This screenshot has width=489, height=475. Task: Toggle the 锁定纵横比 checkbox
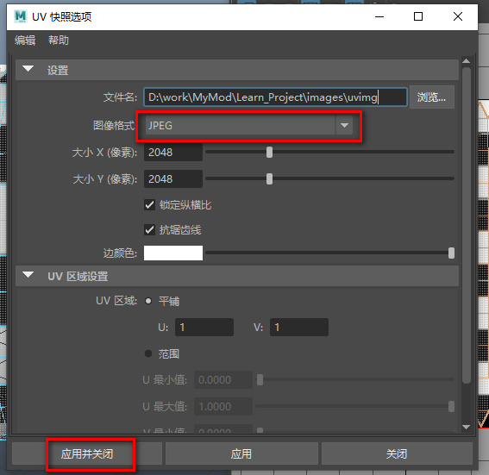(x=149, y=205)
